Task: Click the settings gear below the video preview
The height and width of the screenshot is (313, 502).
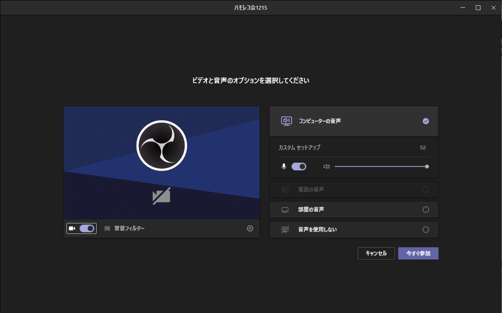Action: (250, 228)
